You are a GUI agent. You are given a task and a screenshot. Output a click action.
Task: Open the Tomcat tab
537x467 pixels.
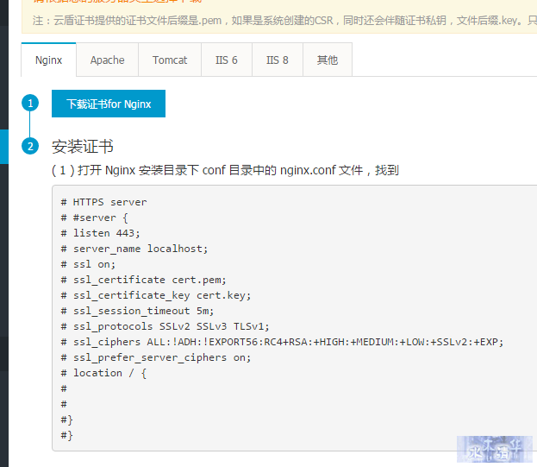click(170, 60)
